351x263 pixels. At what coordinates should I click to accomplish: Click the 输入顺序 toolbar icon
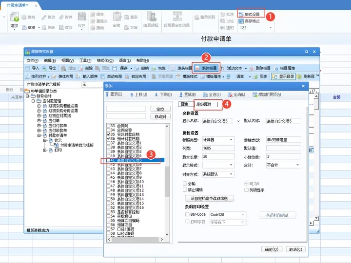tap(78, 76)
